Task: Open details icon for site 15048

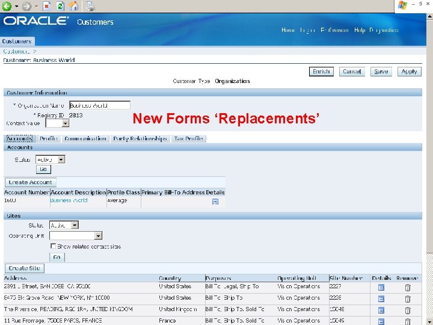Action: 381,310
